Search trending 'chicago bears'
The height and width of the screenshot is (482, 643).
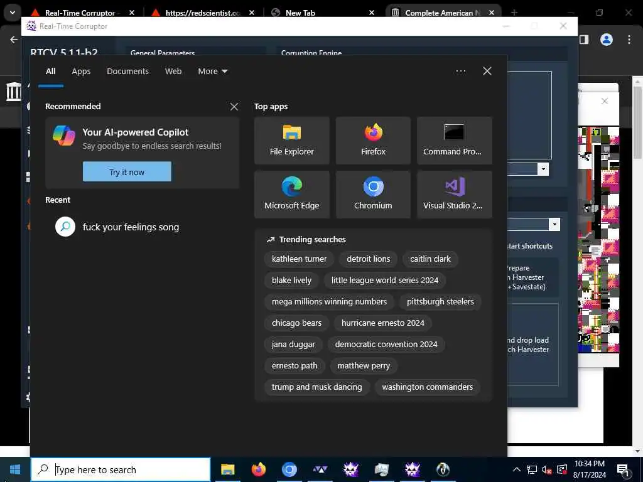click(296, 323)
